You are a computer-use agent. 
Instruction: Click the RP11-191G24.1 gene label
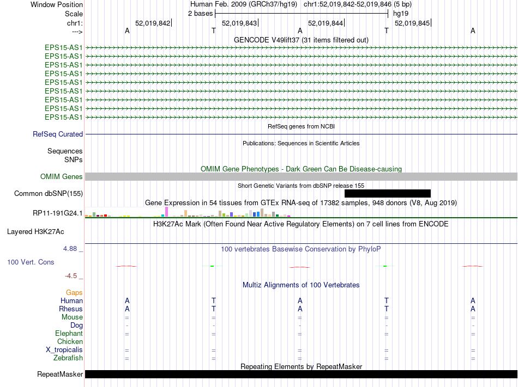pyautogui.click(x=57, y=213)
